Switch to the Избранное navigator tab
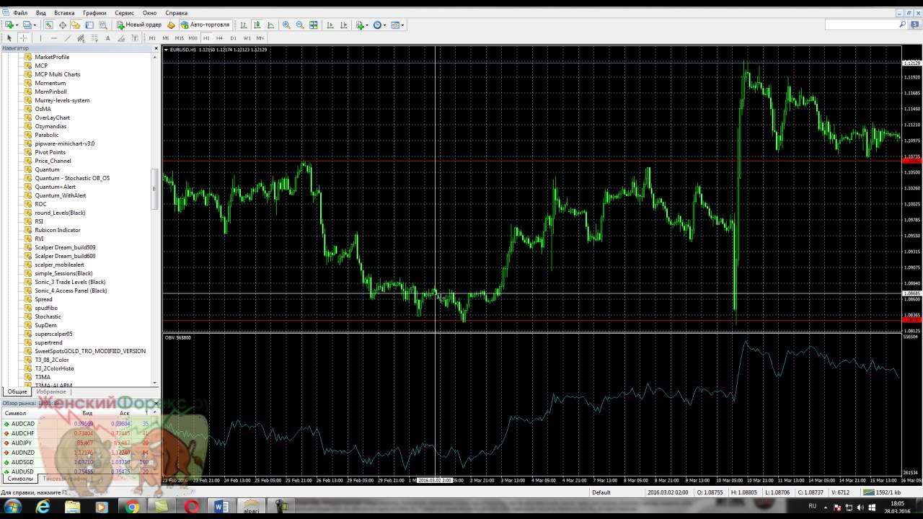 tap(51, 391)
